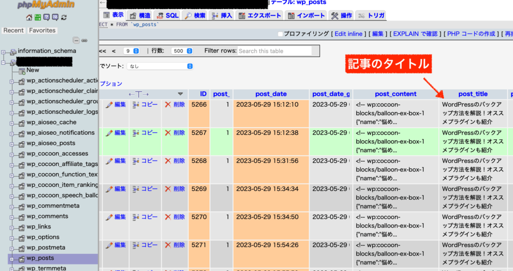Open the インポート tab
Screen dimensions: 513x271
(x=306, y=16)
